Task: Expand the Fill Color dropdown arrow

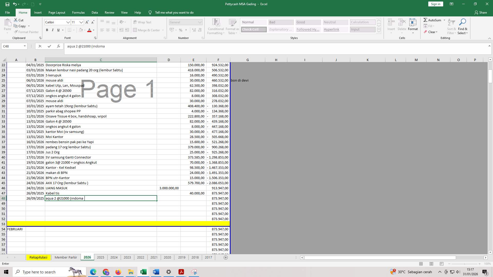Action: [85, 30]
